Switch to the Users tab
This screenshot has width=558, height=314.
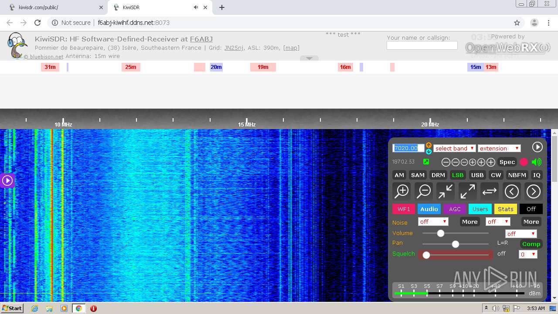pyautogui.click(x=480, y=209)
